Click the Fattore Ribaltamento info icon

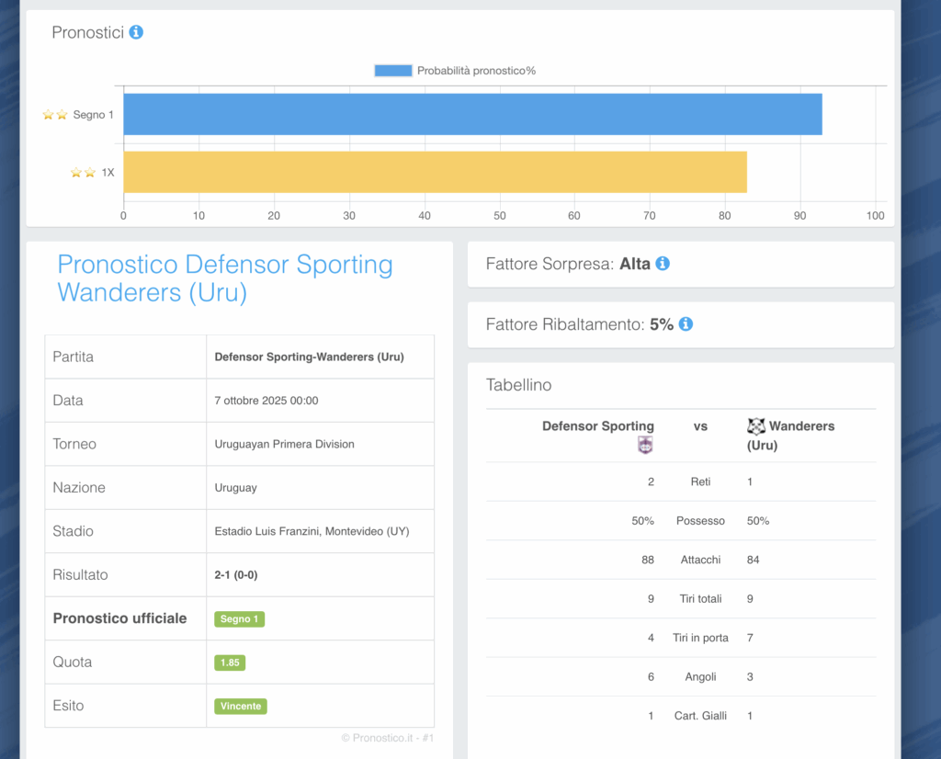(x=686, y=324)
